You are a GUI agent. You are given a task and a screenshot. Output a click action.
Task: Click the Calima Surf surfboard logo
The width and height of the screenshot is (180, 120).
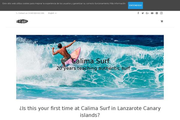[x=22, y=21]
